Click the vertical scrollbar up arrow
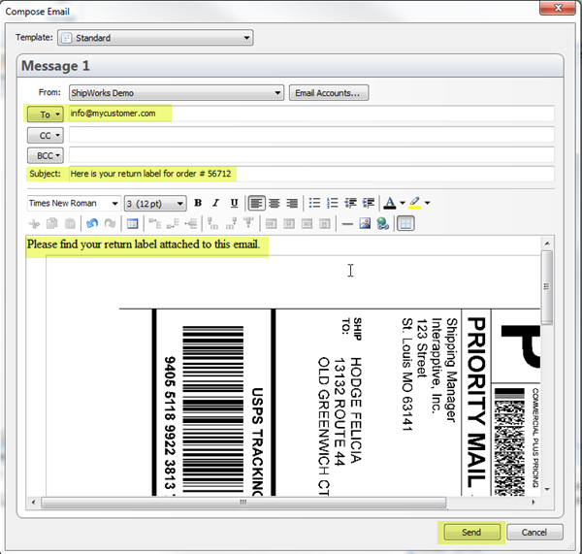 (x=547, y=244)
